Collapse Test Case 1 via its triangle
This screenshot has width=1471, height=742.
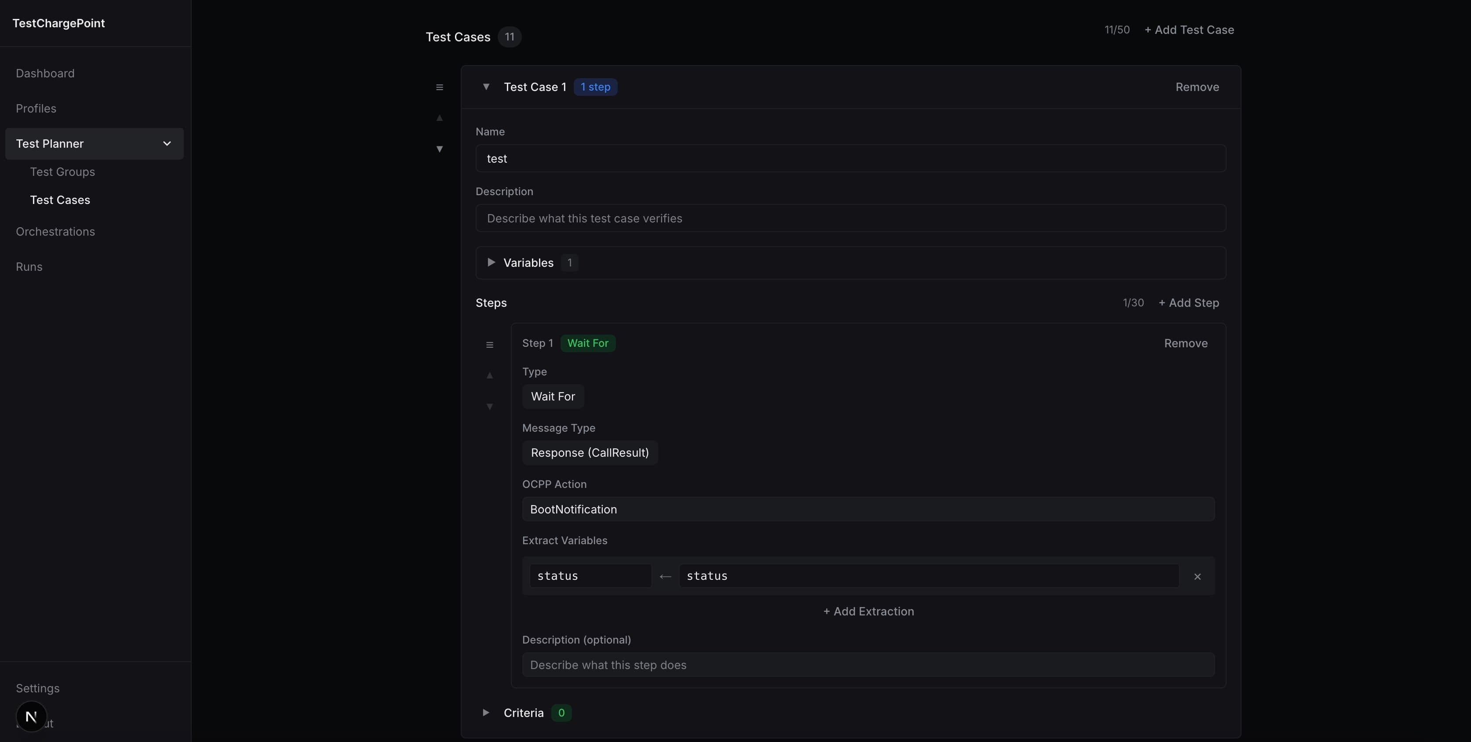486,87
